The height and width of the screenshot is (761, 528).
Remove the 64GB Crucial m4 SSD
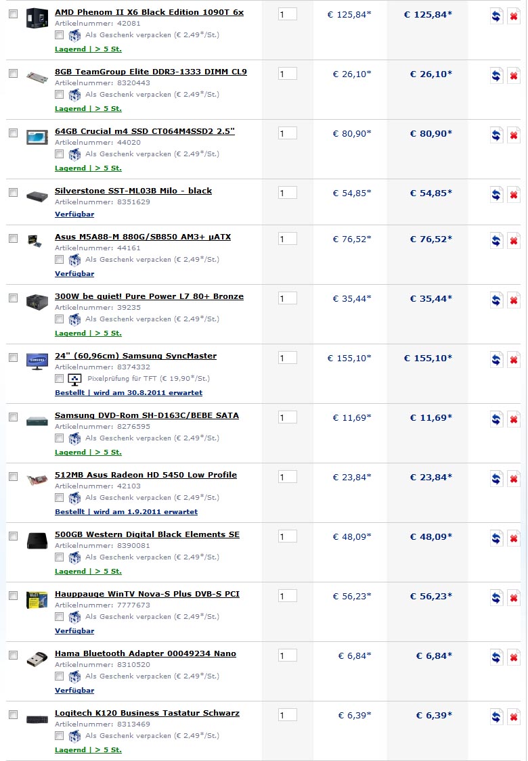tap(513, 135)
